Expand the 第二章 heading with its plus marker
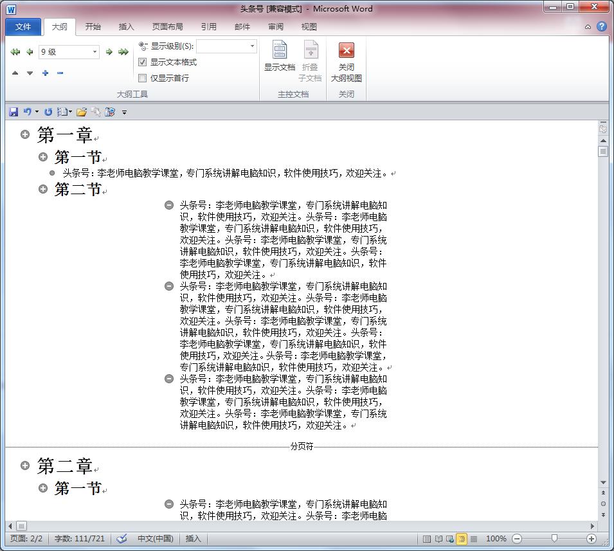 click(x=25, y=465)
